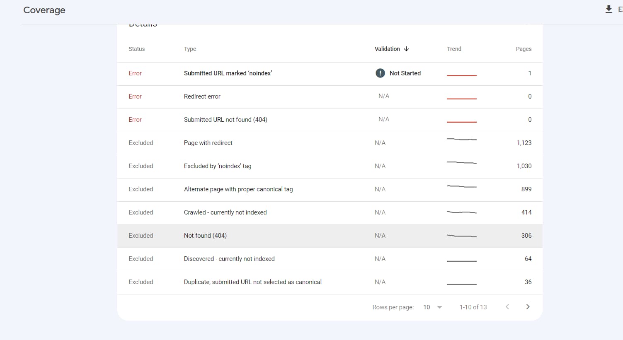Click trend sparkline for Page with redirect
This screenshot has width=623, height=340.
coord(462,139)
